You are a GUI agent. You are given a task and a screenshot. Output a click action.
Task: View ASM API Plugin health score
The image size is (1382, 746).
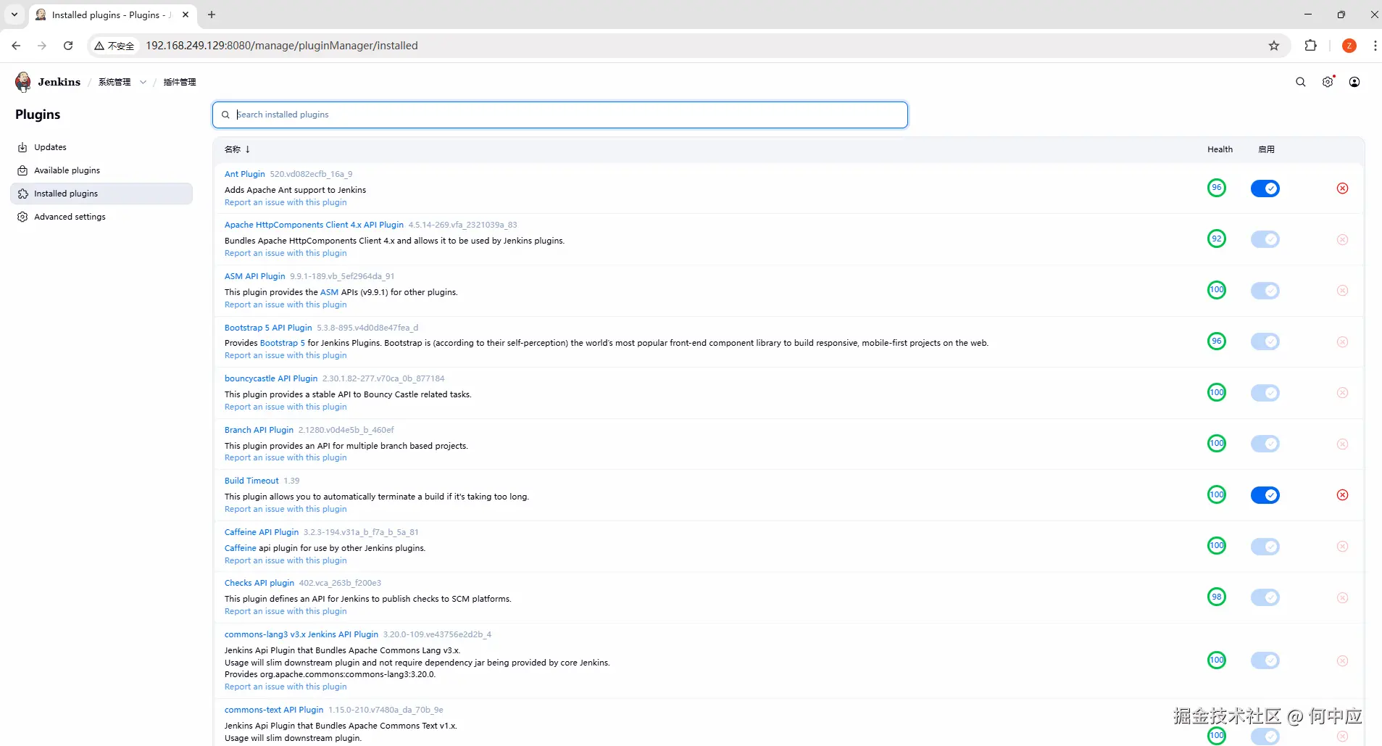point(1217,290)
